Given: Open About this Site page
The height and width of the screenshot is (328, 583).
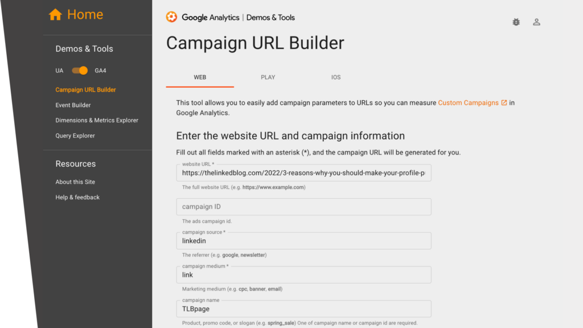Looking at the screenshot, I should click(x=75, y=182).
